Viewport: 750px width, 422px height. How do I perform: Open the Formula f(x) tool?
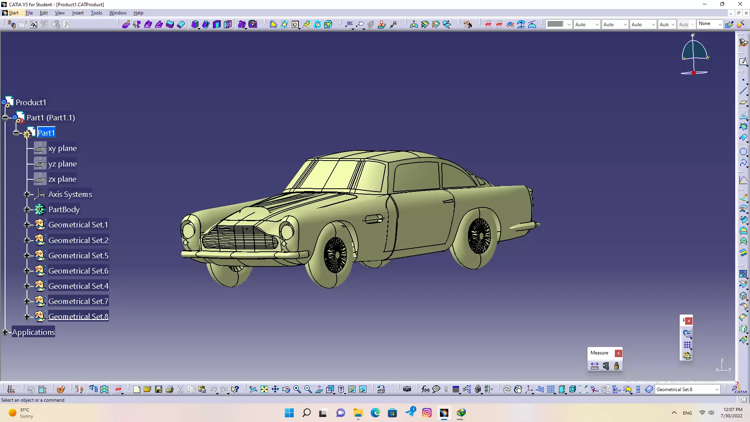[425, 389]
